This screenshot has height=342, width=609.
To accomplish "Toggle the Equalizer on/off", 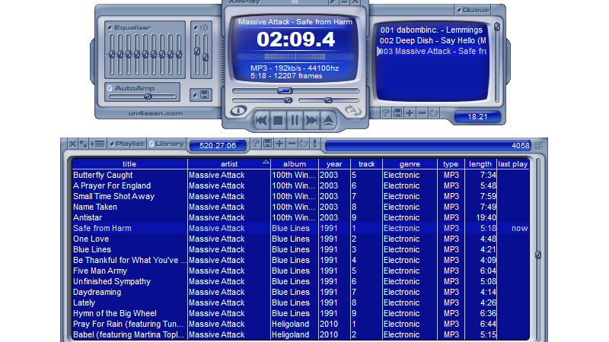I will coord(110,27).
